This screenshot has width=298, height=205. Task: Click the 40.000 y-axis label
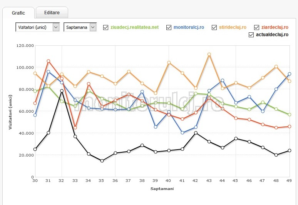point(26,133)
